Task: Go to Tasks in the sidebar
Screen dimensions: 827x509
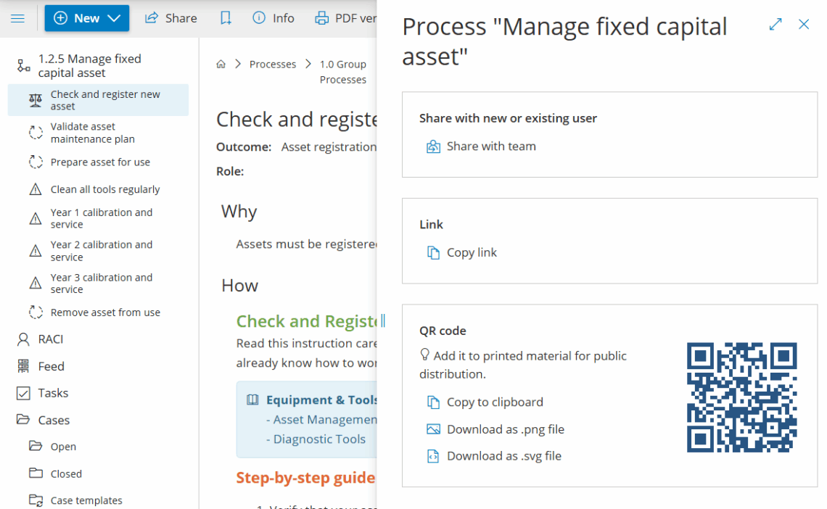Action: (x=53, y=393)
